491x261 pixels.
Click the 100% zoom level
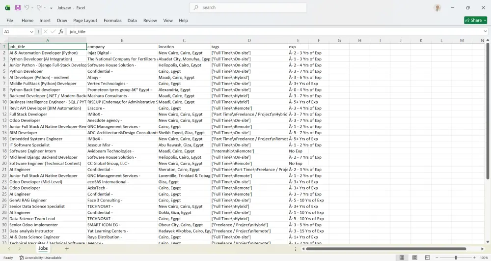484,258
